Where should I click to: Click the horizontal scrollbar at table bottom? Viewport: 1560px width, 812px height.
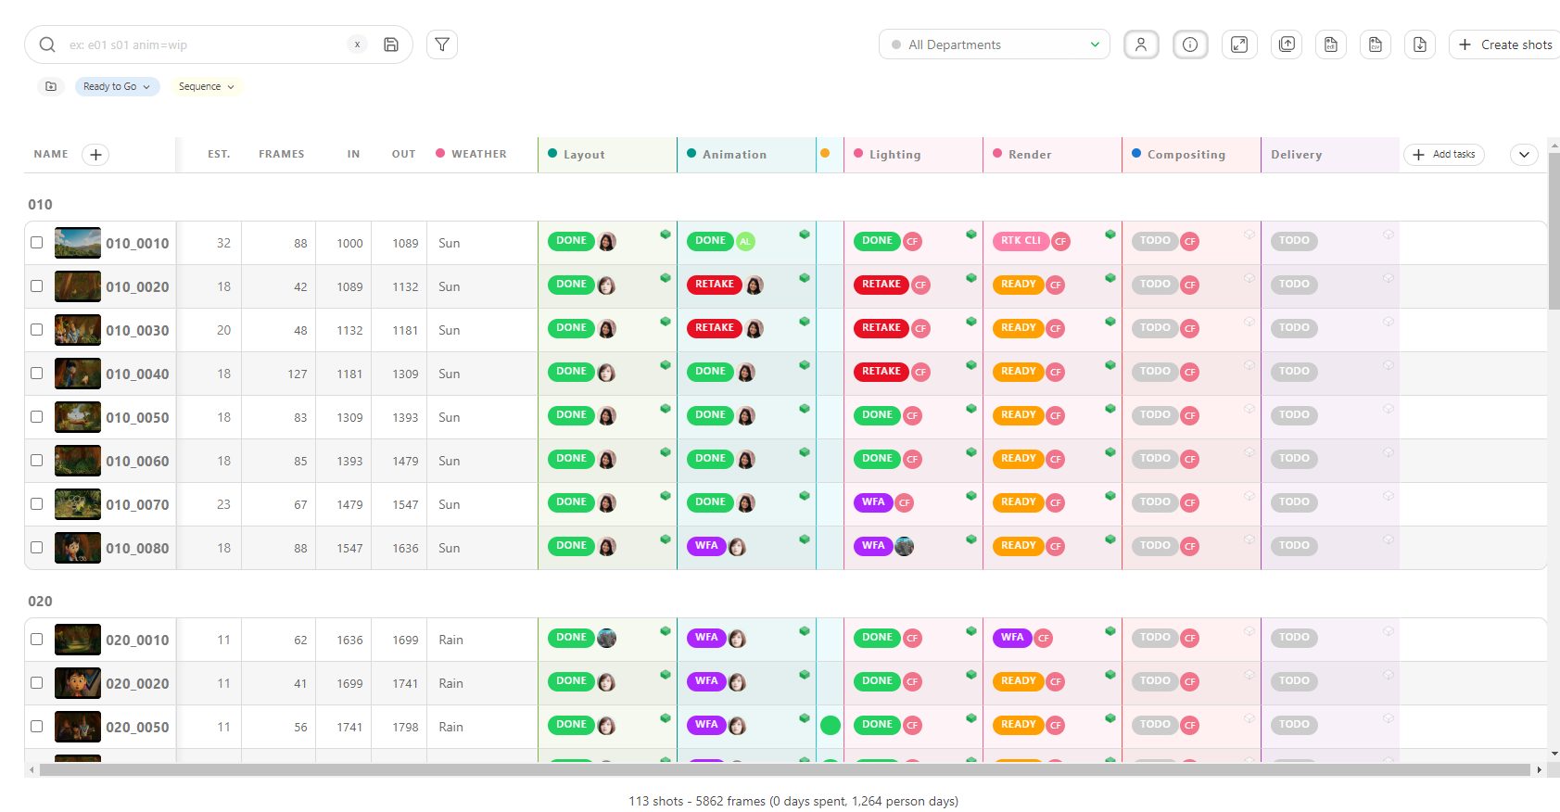pos(784,769)
